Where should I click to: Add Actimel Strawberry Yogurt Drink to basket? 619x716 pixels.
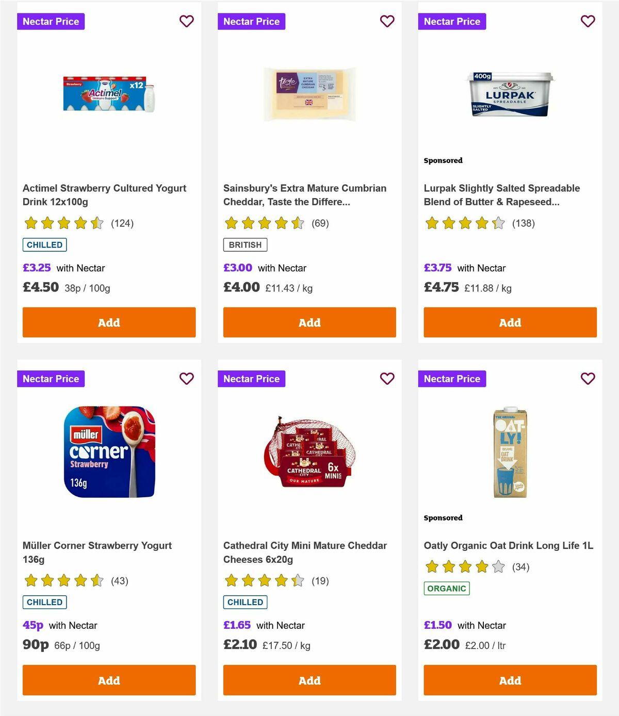(109, 322)
